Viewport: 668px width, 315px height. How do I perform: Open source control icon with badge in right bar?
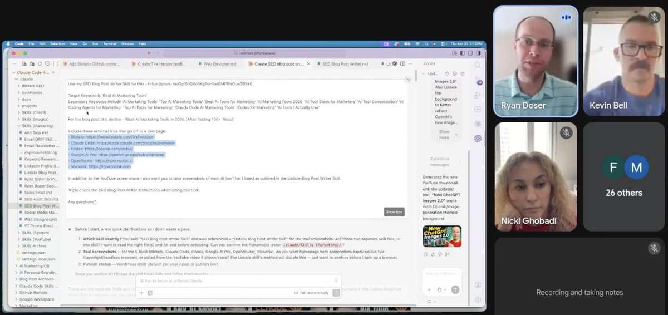point(478,80)
